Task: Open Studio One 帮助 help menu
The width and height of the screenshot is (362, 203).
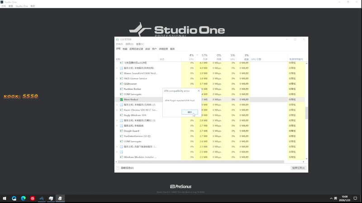Action: pyautogui.click(x=33, y=6)
